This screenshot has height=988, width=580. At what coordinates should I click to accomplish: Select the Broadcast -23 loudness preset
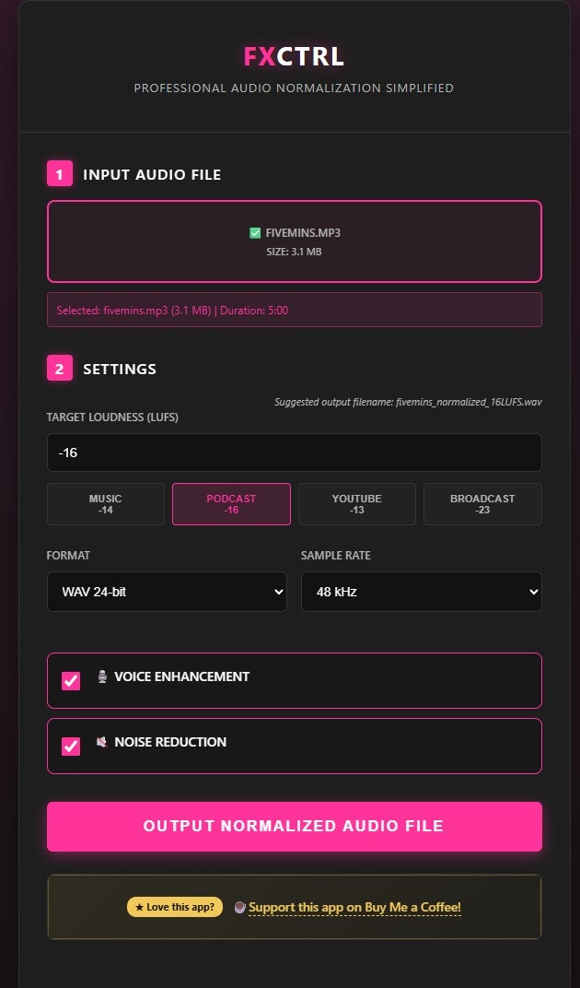[482, 504]
